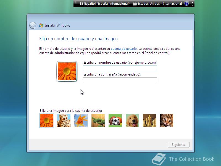
Task: Click the large flower preview picture
Action: pyautogui.click(x=67, y=71)
